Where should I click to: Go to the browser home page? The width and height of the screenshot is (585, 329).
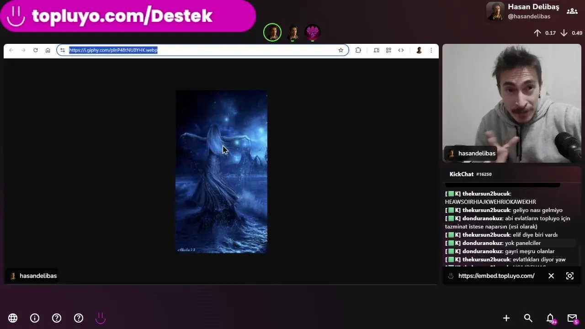click(x=48, y=50)
